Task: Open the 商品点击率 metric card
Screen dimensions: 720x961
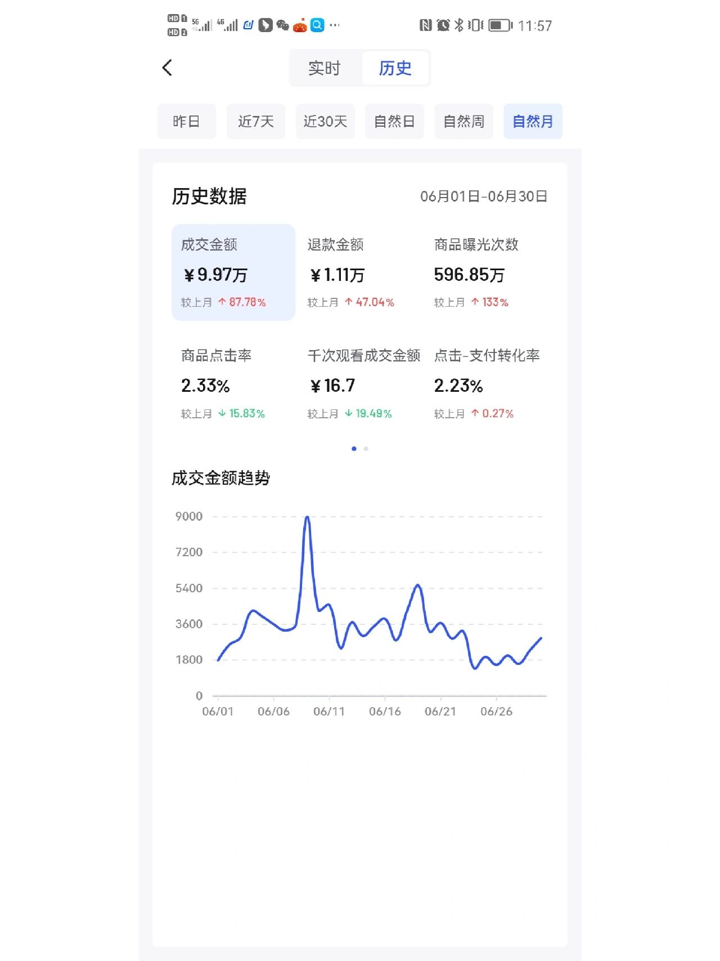Action: click(x=233, y=384)
